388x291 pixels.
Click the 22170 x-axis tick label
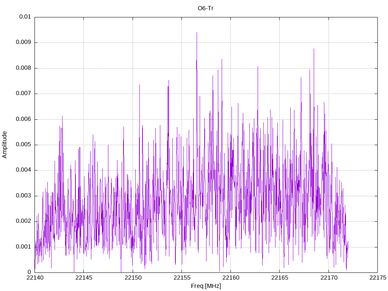click(x=329, y=278)
